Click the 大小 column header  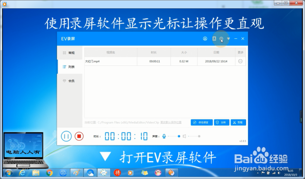tap(184, 52)
